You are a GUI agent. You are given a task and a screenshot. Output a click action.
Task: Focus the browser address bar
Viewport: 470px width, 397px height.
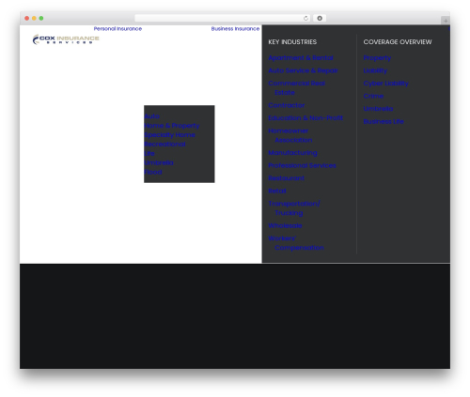point(218,18)
